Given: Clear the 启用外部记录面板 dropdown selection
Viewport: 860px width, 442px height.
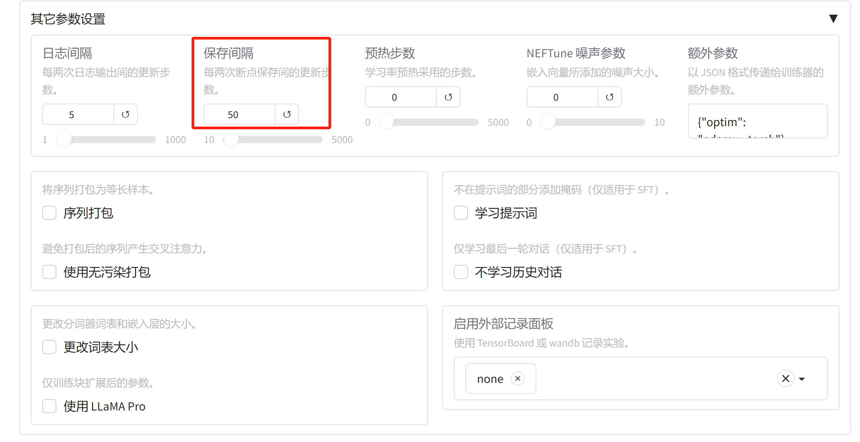Looking at the screenshot, I should (785, 378).
